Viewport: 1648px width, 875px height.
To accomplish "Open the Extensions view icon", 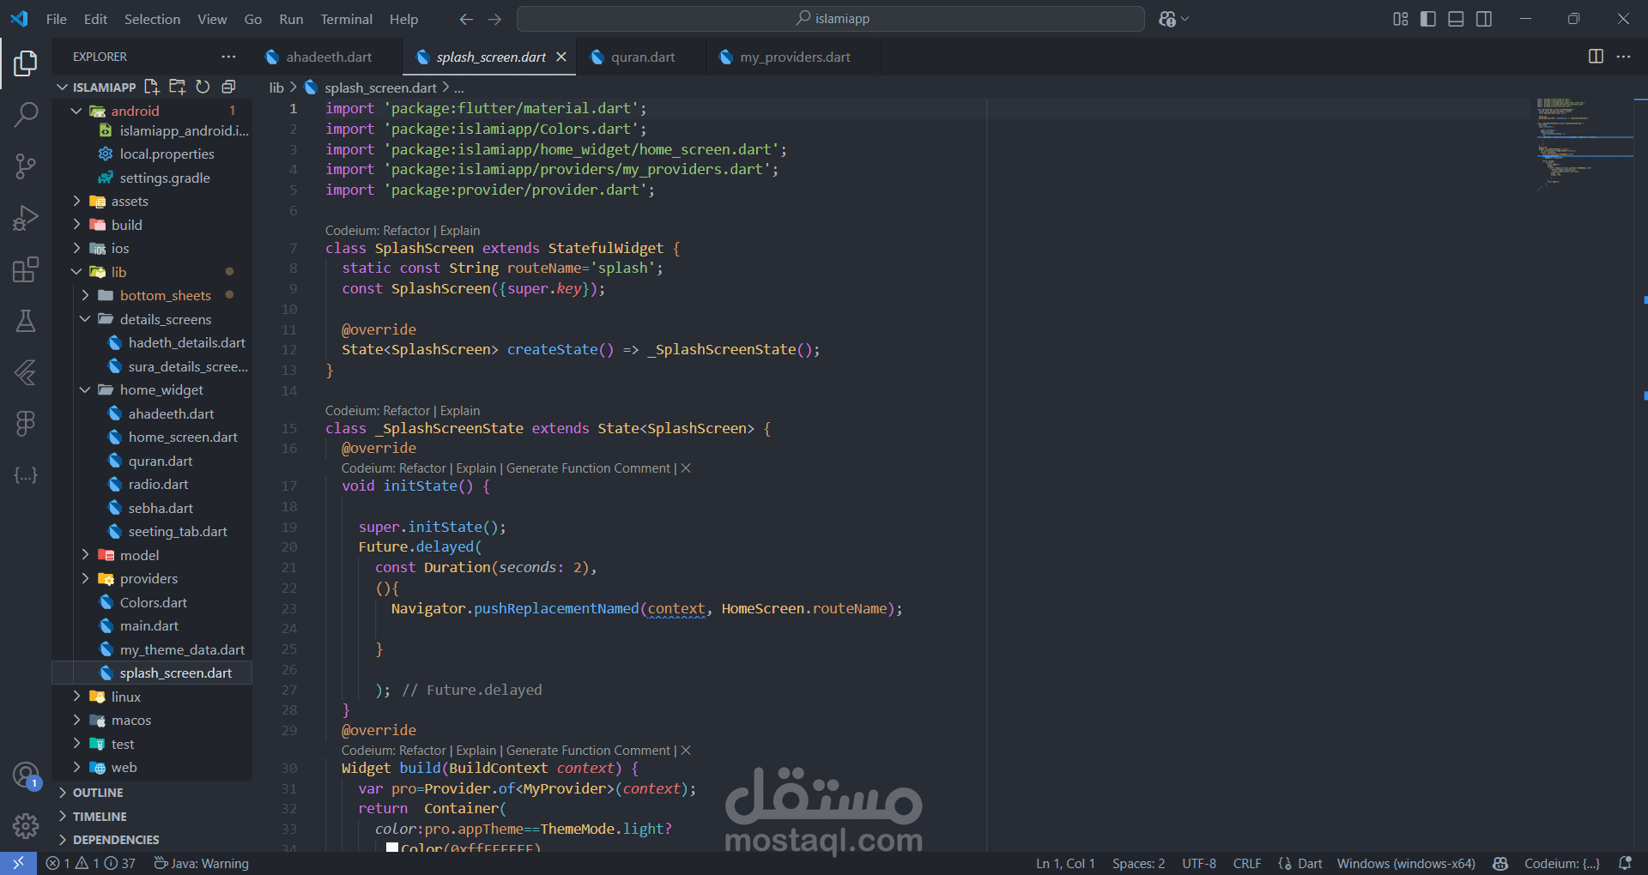I will pos(26,269).
